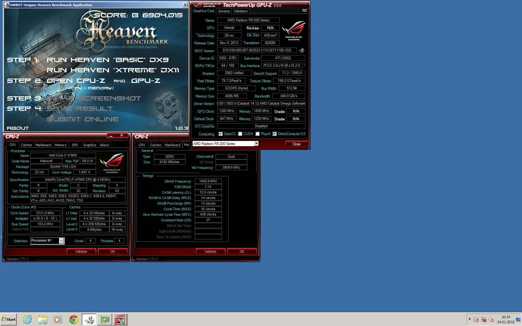Switch to Heaven Benchmark robot taskbar icon
This screenshot has height=326, width=522.
[x=89, y=319]
